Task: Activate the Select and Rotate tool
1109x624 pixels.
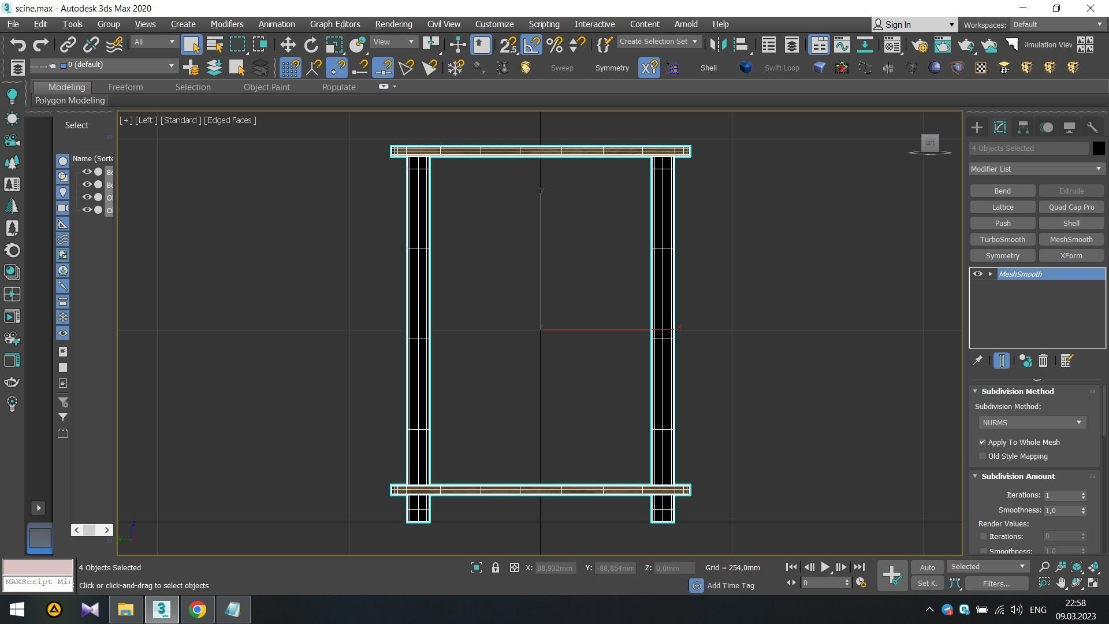Action: 311,44
